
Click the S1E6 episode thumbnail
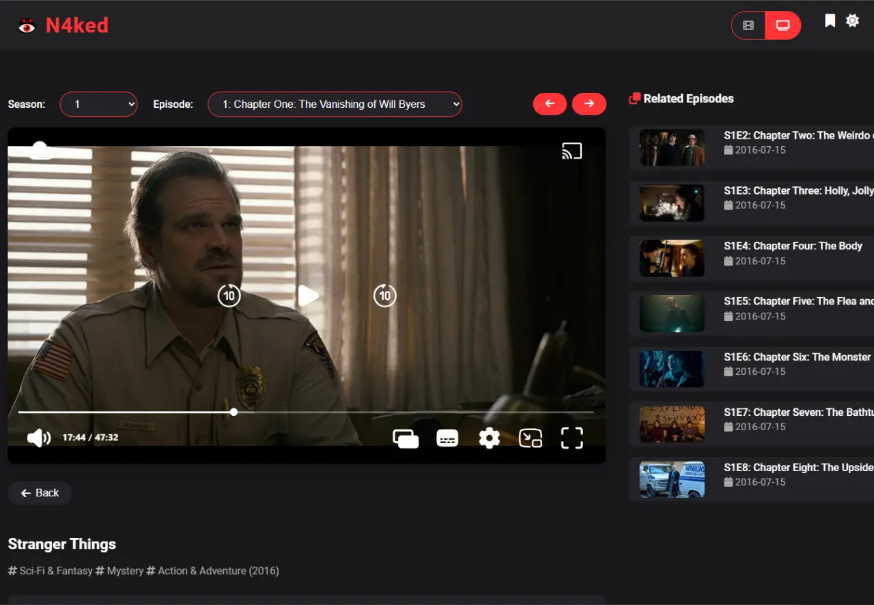pyautogui.click(x=672, y=369)
